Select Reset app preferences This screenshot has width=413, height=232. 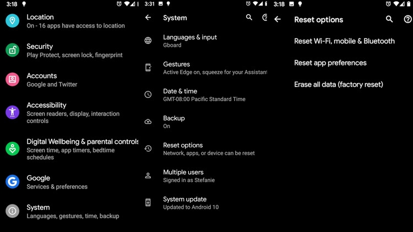click(330, 63)
